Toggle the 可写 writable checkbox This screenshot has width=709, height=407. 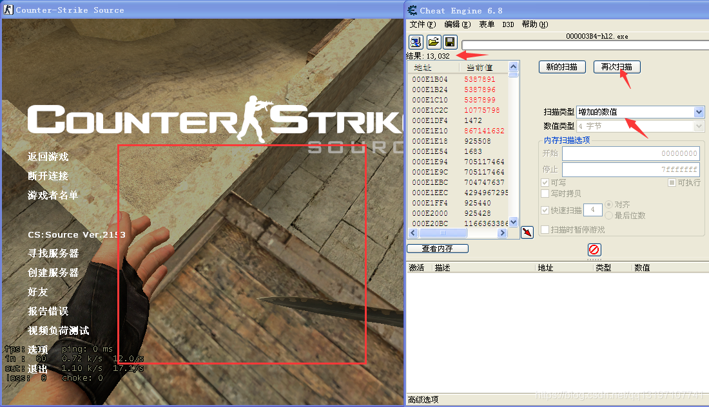[x=545, y=182]
